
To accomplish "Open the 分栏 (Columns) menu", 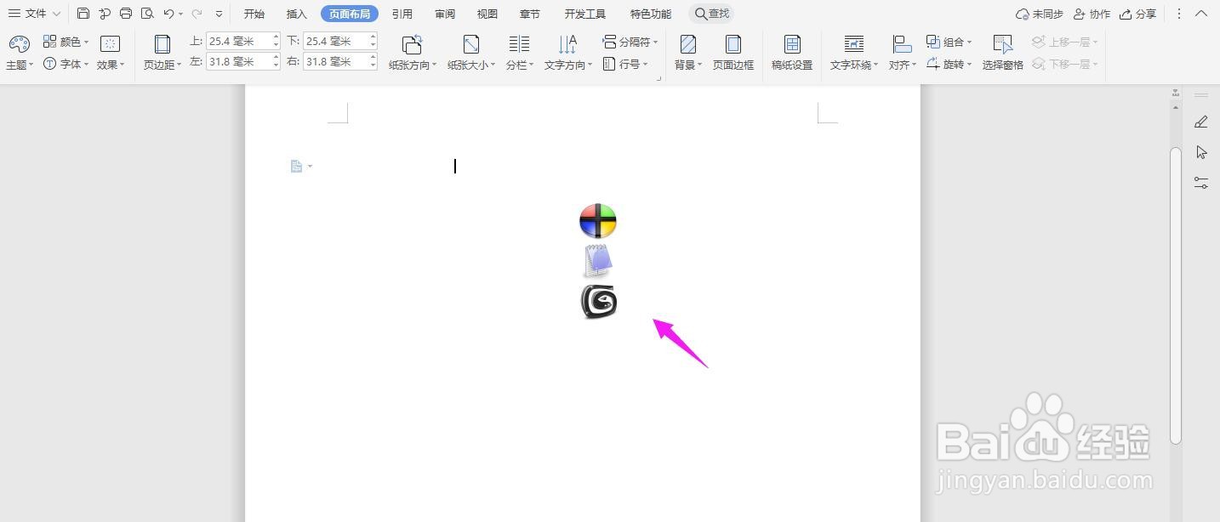I will pos(519,53).
